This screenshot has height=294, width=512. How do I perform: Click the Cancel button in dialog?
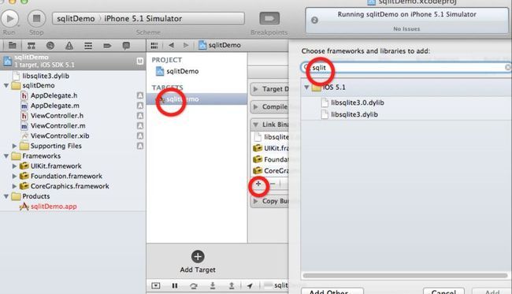click(x=443, y=291)
